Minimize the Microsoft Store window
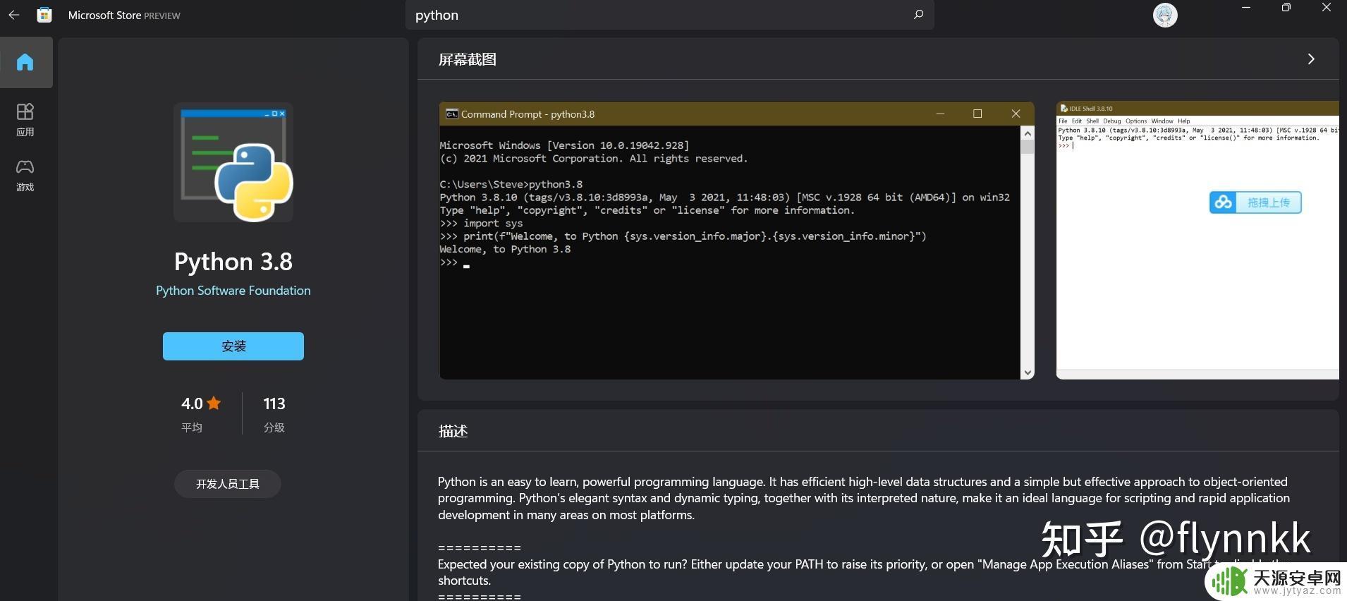Viewport: 1347px width, 601px height. coord(1246,8)
